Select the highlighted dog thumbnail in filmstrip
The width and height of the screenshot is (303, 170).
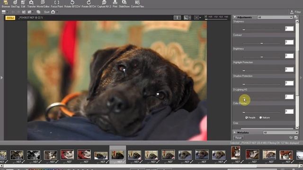pyautogui.click(x=118, y=155)
